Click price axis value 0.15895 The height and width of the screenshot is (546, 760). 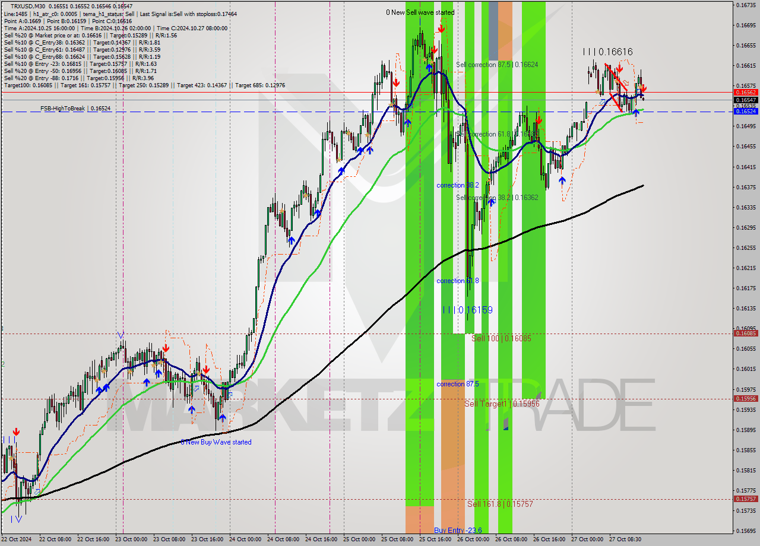[x=746, y=430]
